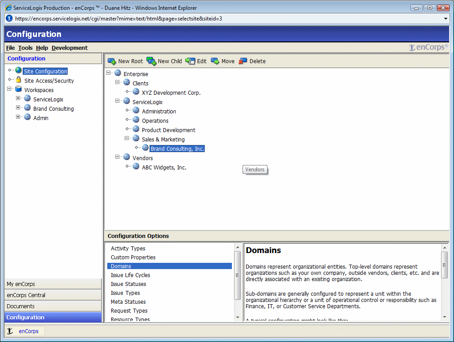Click the Move toolbar icon
Screen dimensions: 454x342
coord(215,61)
